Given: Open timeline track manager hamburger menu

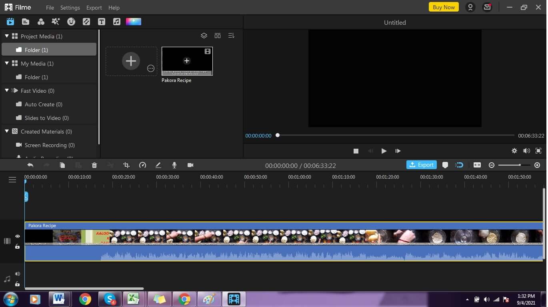Looking at the screenshot, I should (12, 180).
